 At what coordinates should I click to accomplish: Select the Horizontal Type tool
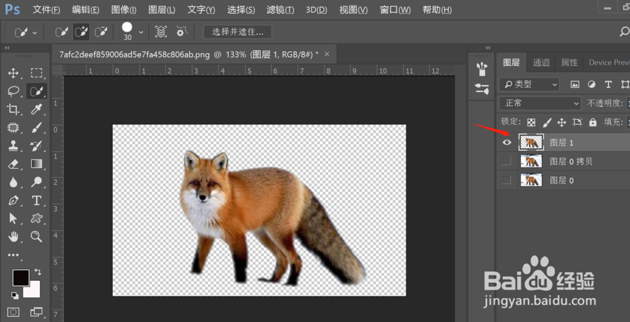point(37,200)
